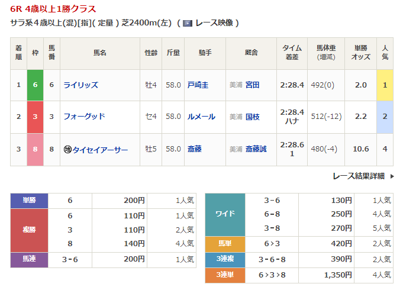Screen dimensions: 403x287
Task: Click the 単勝 payout label
Action: [29, 201]
